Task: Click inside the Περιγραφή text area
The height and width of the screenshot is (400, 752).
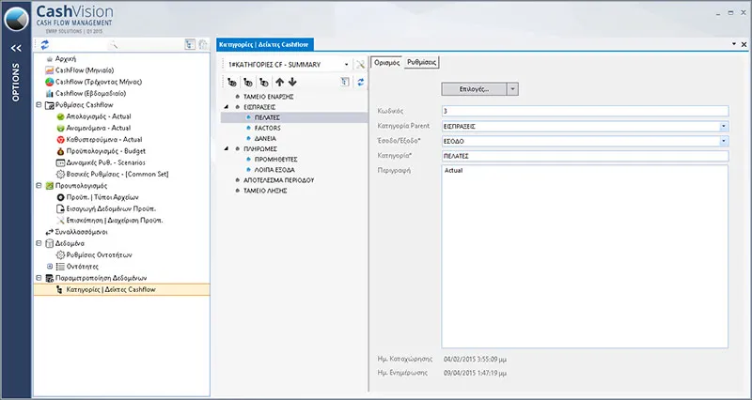Action: coord(585,256)
